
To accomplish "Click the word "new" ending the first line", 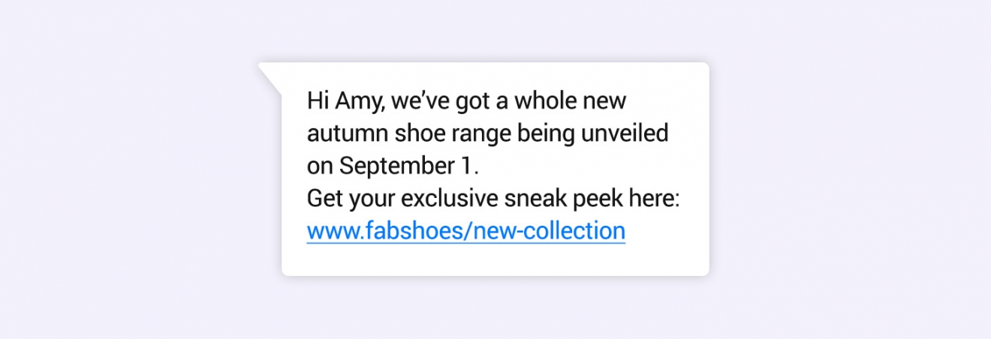I will click(x=605, y=103).
